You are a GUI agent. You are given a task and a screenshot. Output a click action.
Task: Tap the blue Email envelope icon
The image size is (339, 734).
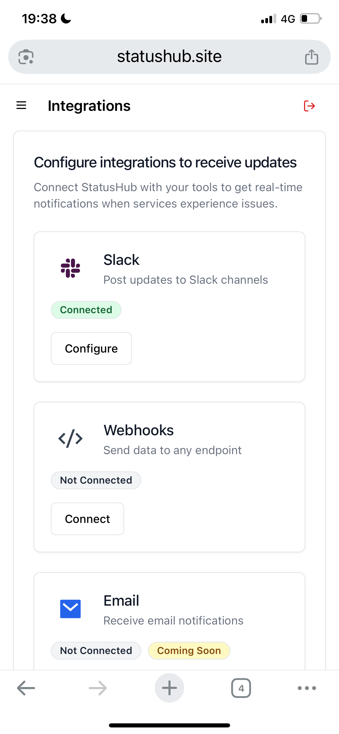70,609
